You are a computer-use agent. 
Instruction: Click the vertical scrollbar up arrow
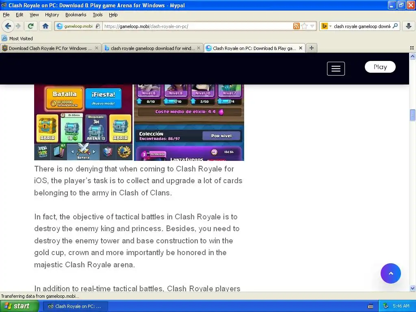point(412,56)
